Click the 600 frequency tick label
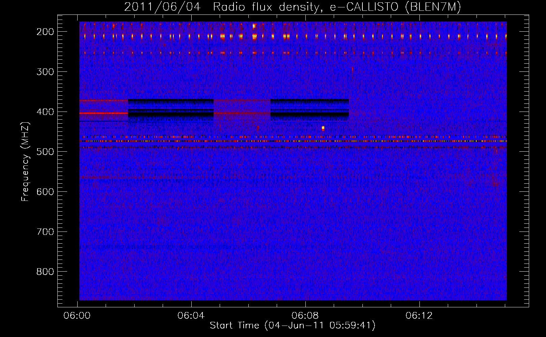 click(45, 192)
